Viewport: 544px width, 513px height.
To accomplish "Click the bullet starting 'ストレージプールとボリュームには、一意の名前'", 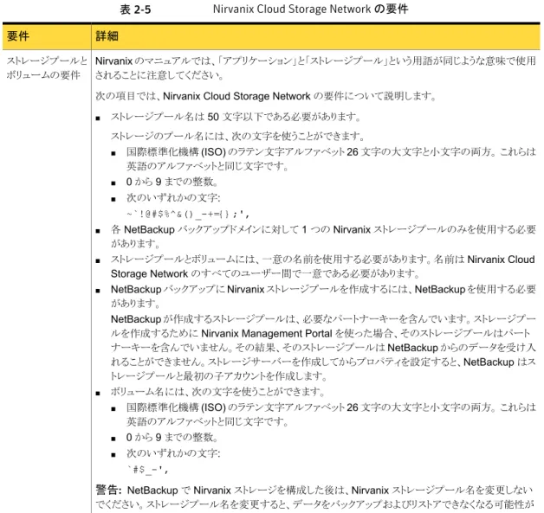I will pos(323,266).
